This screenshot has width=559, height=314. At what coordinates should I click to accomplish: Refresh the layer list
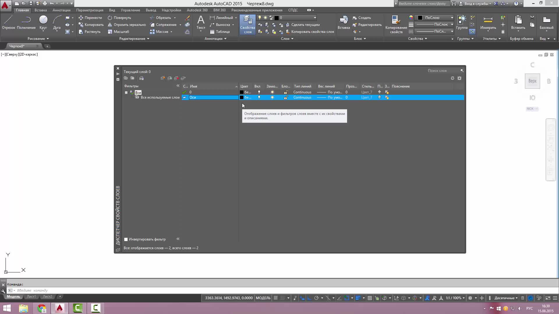point(452,78)
